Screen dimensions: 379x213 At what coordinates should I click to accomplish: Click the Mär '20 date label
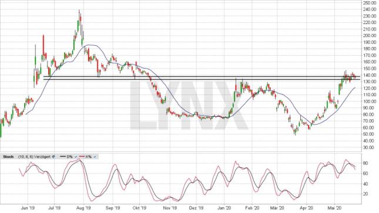coord(277,208)
